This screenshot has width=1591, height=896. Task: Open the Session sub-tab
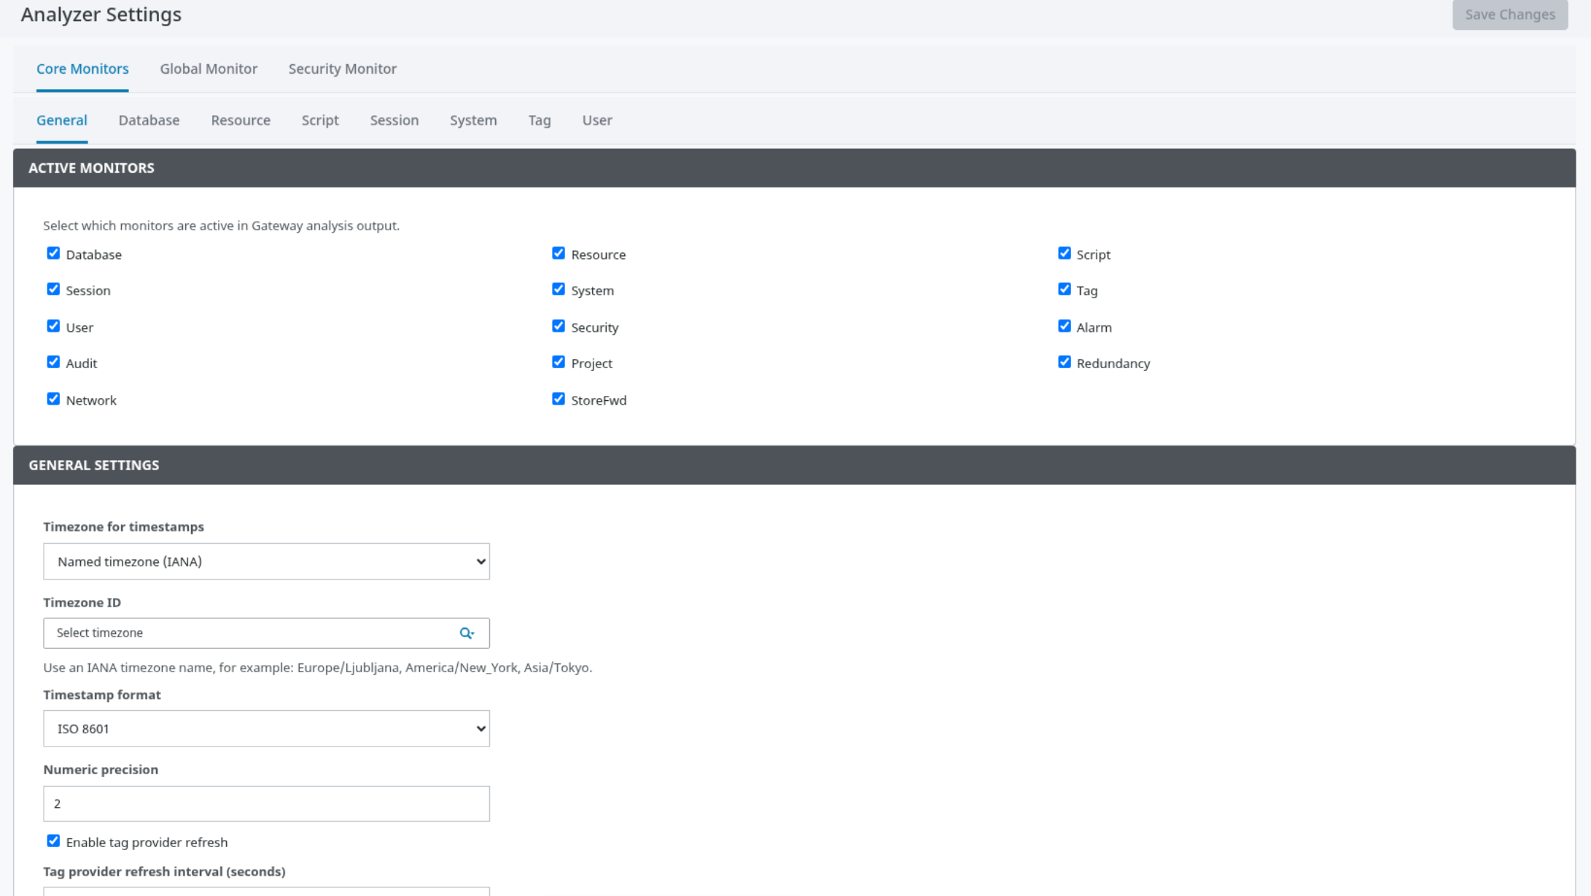click(394, 120)
